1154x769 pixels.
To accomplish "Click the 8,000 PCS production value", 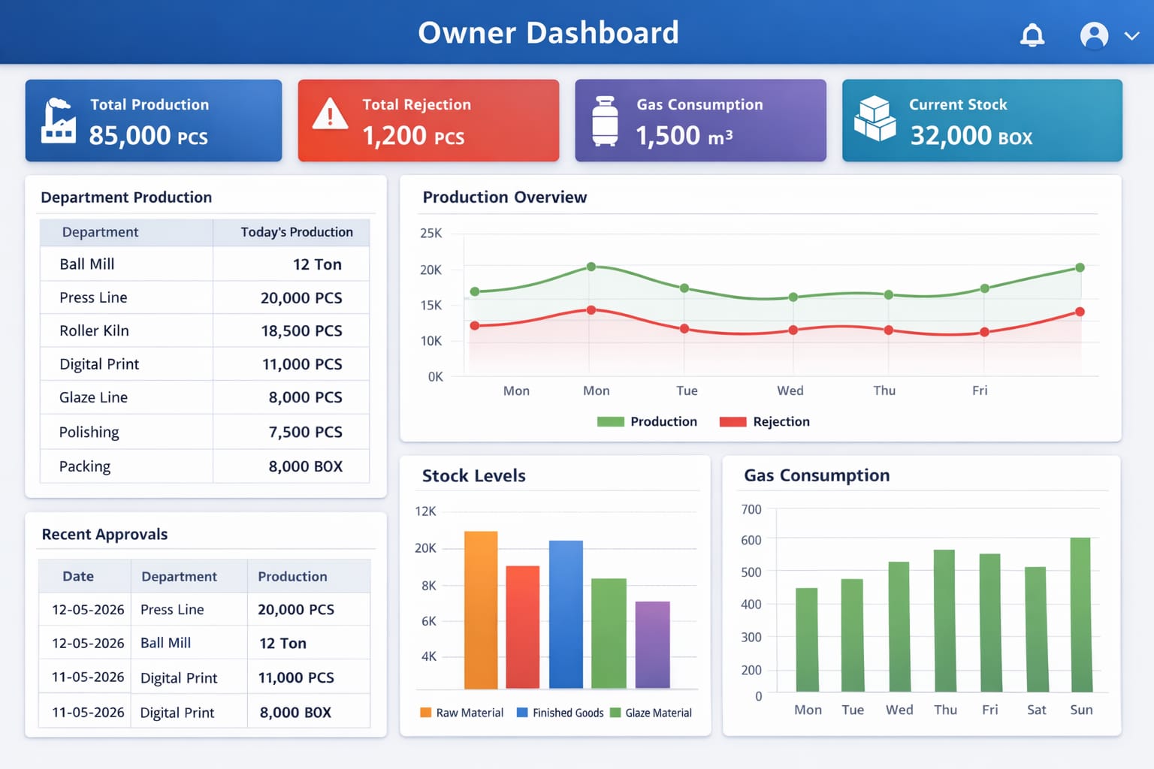I will (x=305, y=397).
